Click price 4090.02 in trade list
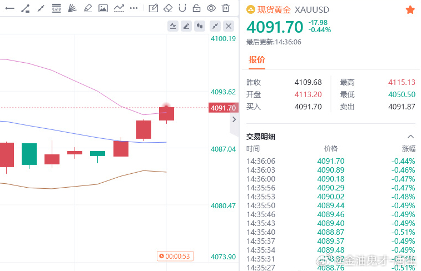421x271 pixels. [x=330, y=197]
